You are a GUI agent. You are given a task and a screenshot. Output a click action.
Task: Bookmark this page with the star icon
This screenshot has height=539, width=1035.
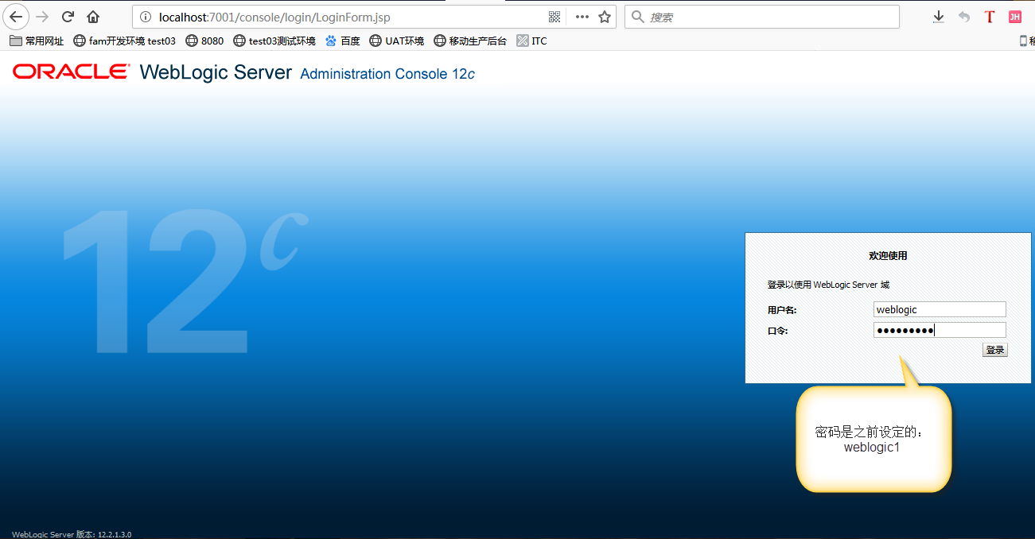tap(605, 17)
